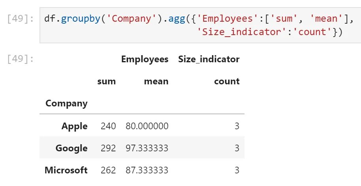Click Microsoft's sum value 262

pos(108,170)
